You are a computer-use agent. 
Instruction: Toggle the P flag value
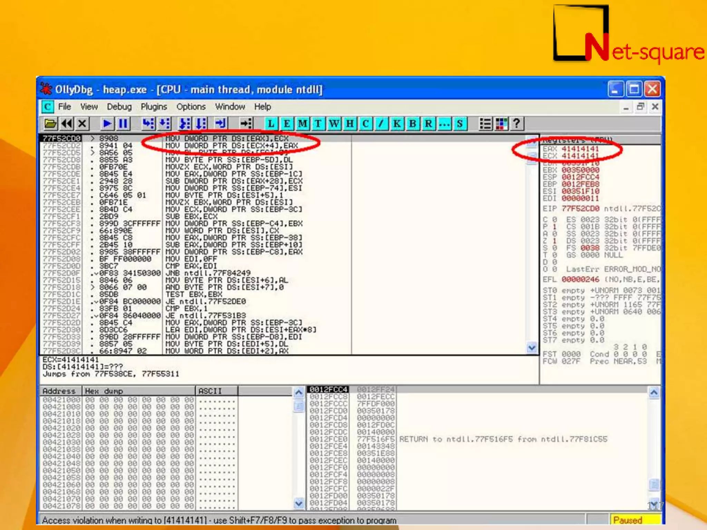tap(554, 227)
